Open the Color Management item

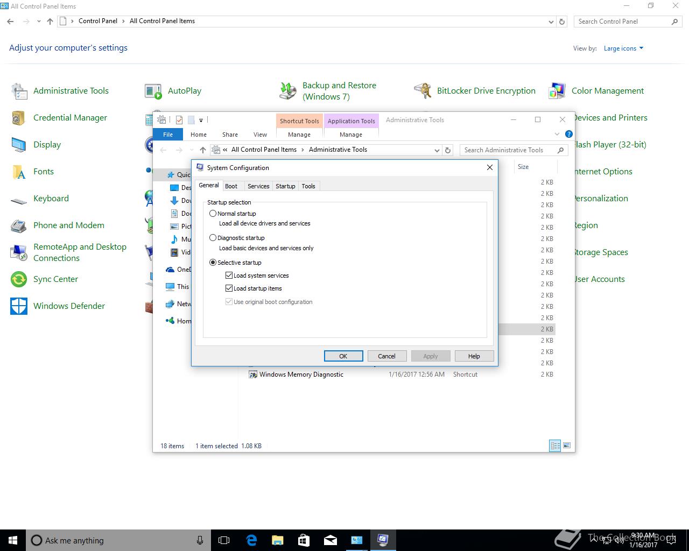[596, 91]
